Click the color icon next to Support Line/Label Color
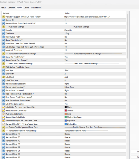The width and height of the screenshot is (139, 159). click(4, 117)
